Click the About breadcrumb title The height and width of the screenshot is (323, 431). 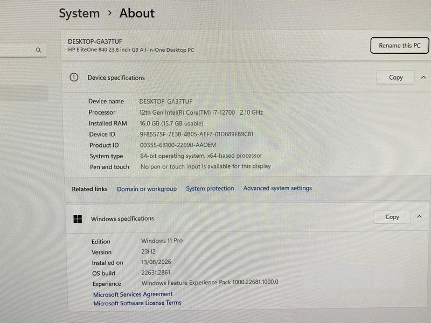point(137,13)
